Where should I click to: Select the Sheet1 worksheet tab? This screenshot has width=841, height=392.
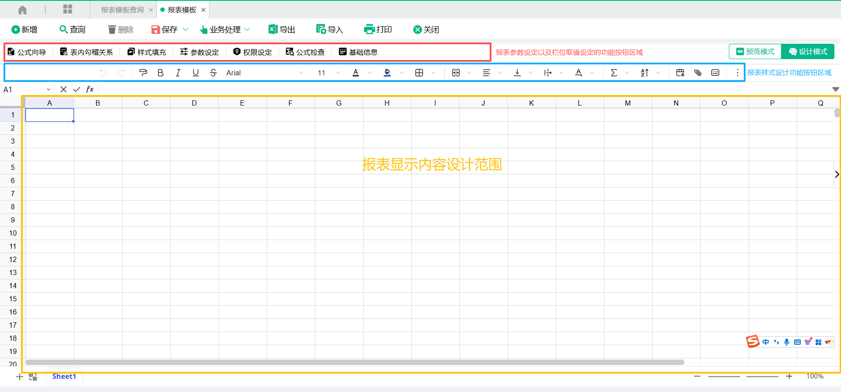click(x=64, y=376)
